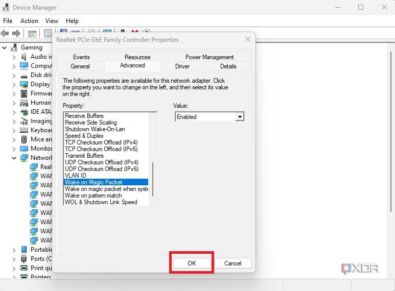Select 'WOL & Shutdown Link Speed' property
Image resolution: width=395 pixels, height=291 pixels.
tap(101, 202)
